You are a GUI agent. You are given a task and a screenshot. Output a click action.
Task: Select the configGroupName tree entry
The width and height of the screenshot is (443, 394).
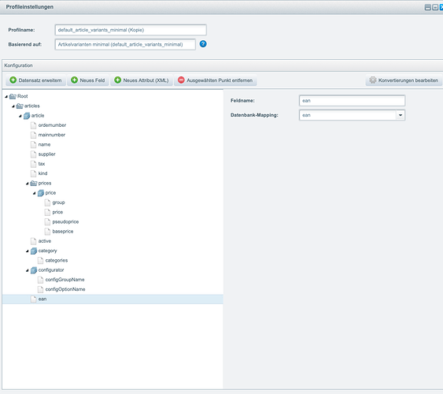tap(65, 280)
